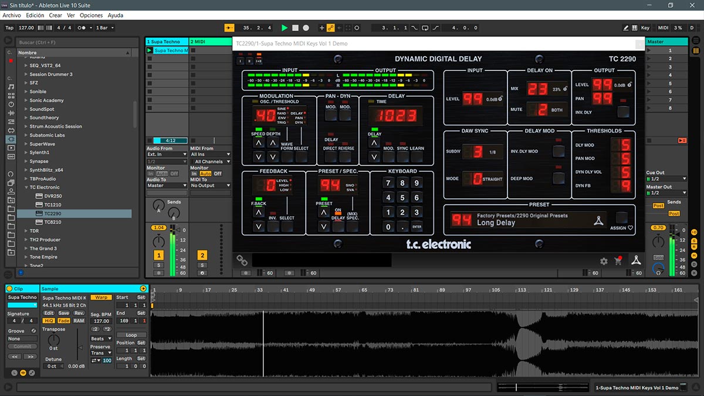Toggle Track 1 activator button
Screen dimensions: 704x396
[x=158, y=255]
